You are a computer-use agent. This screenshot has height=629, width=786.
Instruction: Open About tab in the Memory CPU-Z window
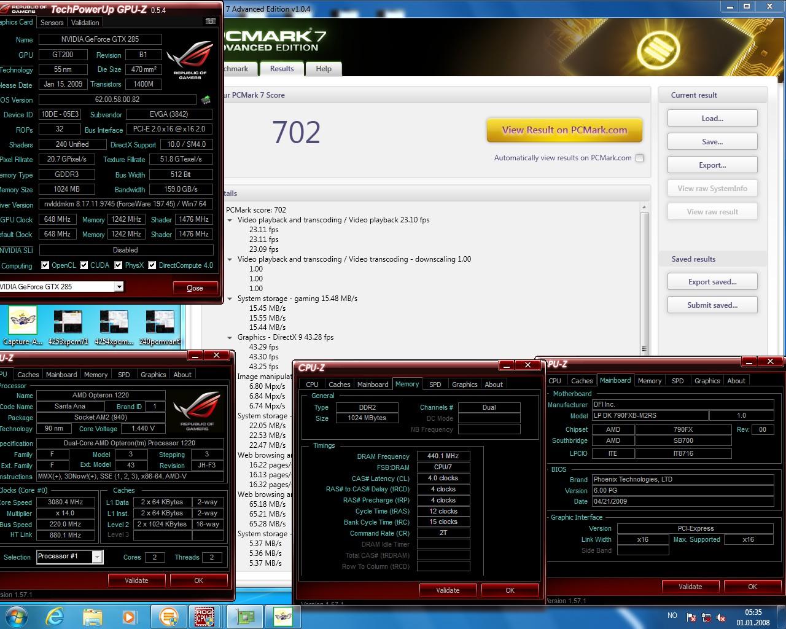tap(494, 385)
